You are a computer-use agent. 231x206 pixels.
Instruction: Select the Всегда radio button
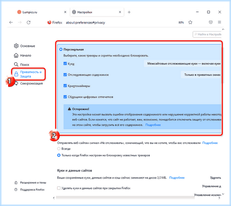click(x=59, y=149)
